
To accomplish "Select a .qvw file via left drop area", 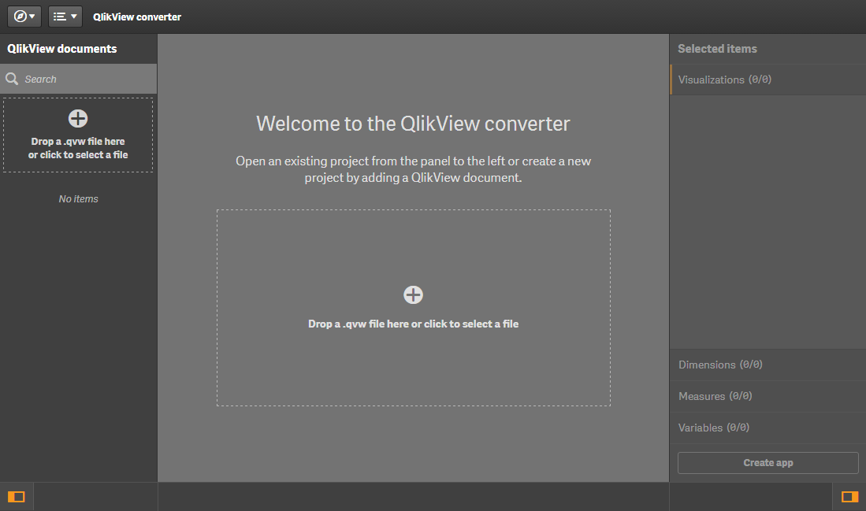I will (x=77, y=135).
